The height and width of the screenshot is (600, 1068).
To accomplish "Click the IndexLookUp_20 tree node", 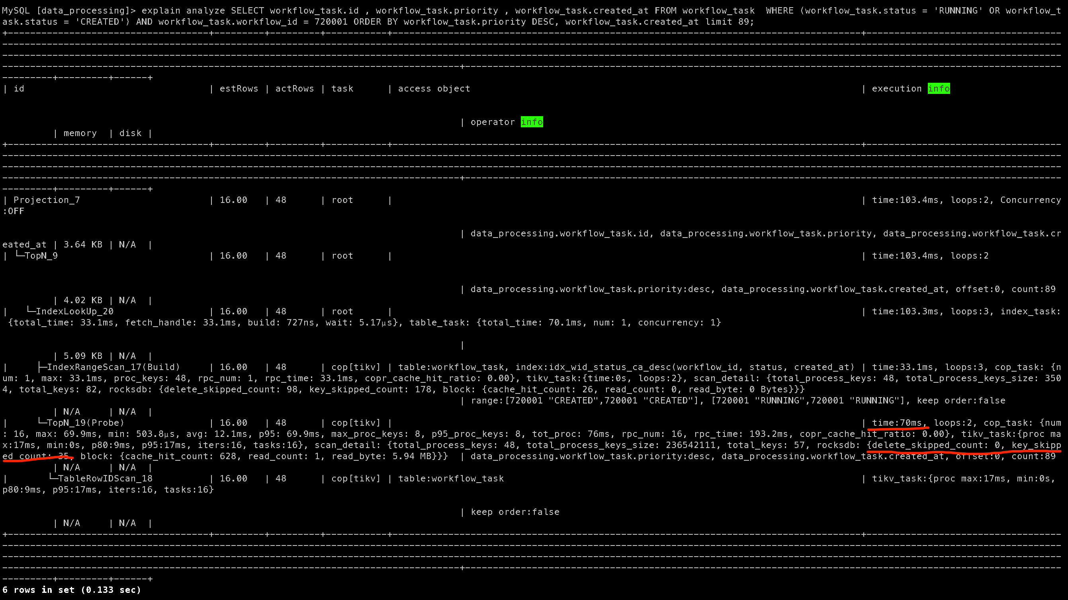I will [x=74, y=312].
